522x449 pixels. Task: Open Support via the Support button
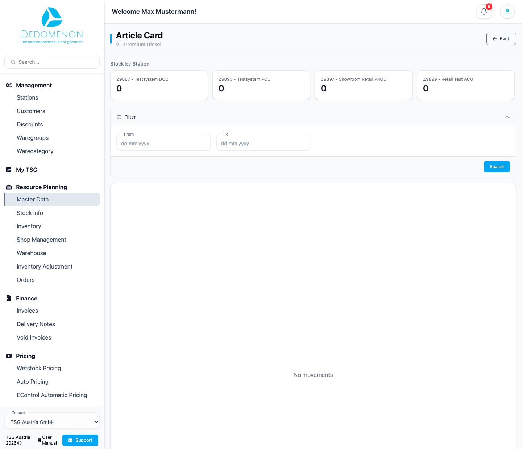click(x=80, y=440)
